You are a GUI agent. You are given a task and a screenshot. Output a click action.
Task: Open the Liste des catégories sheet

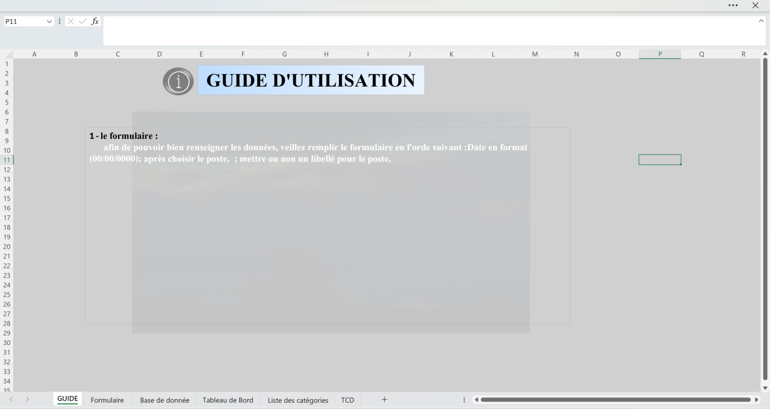tap(298, 400)
